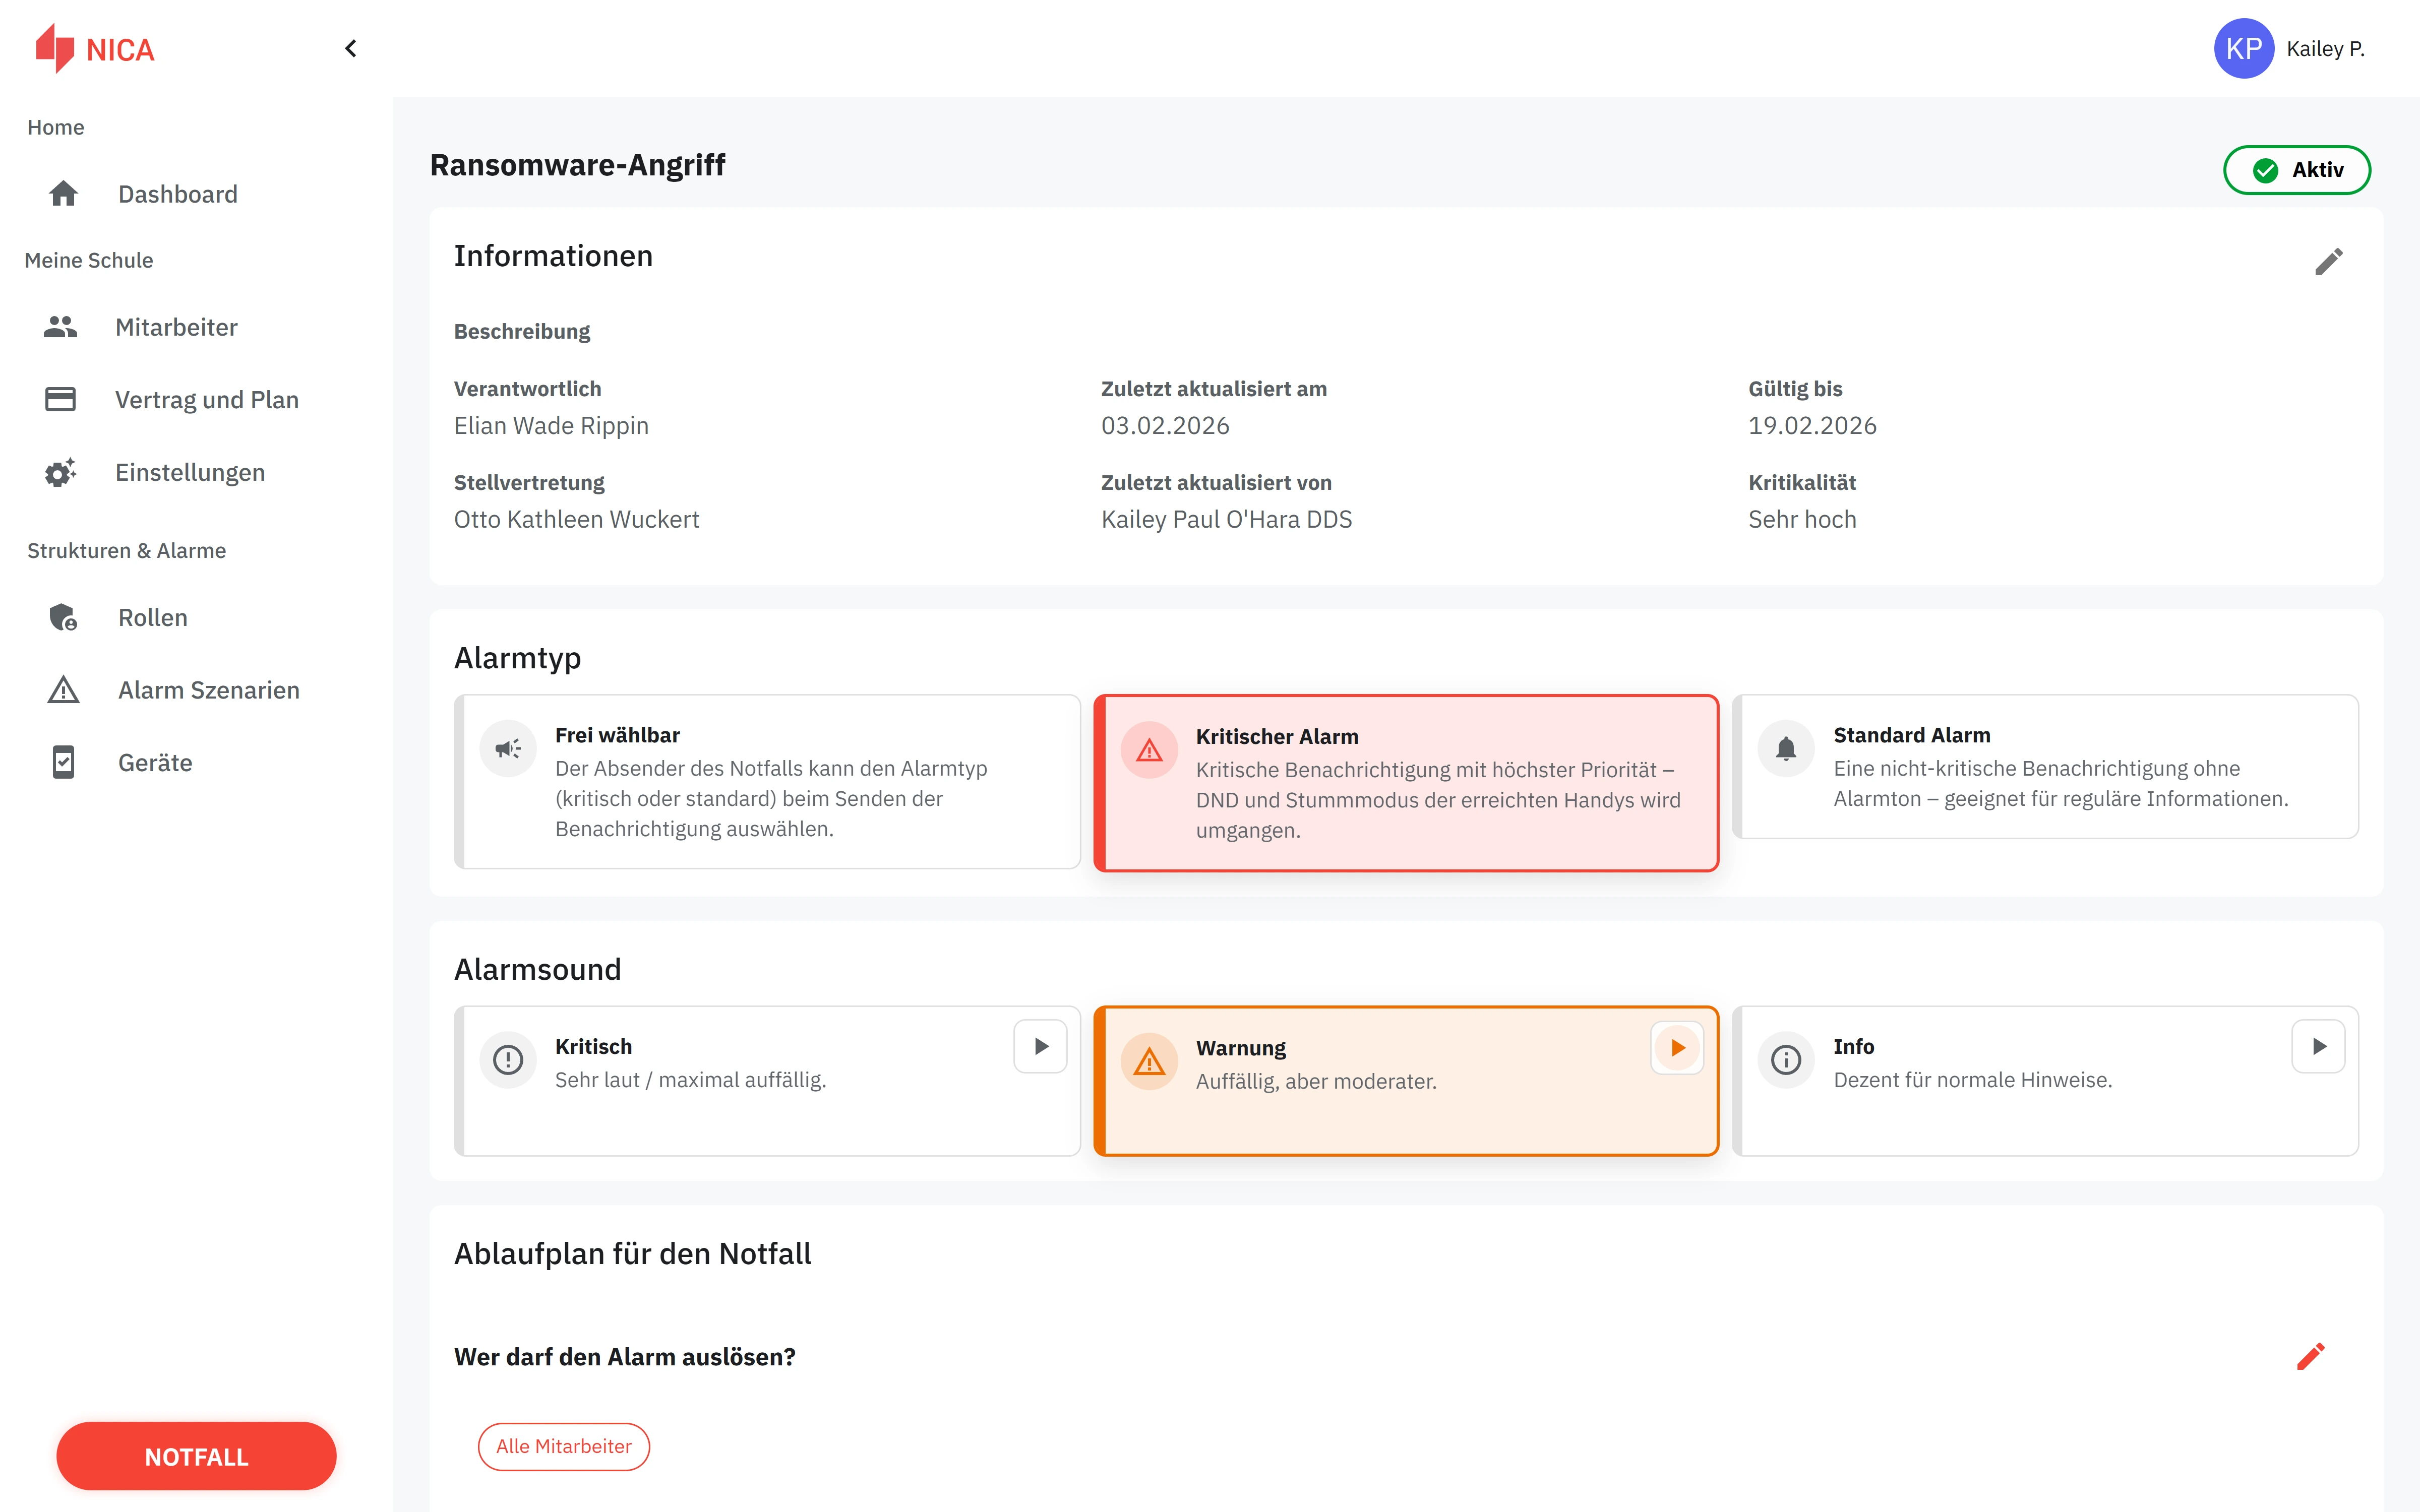Click the bell icon of Standard Alarm
Viewport: 2420px width, 1512px height.
point(1786,748)
